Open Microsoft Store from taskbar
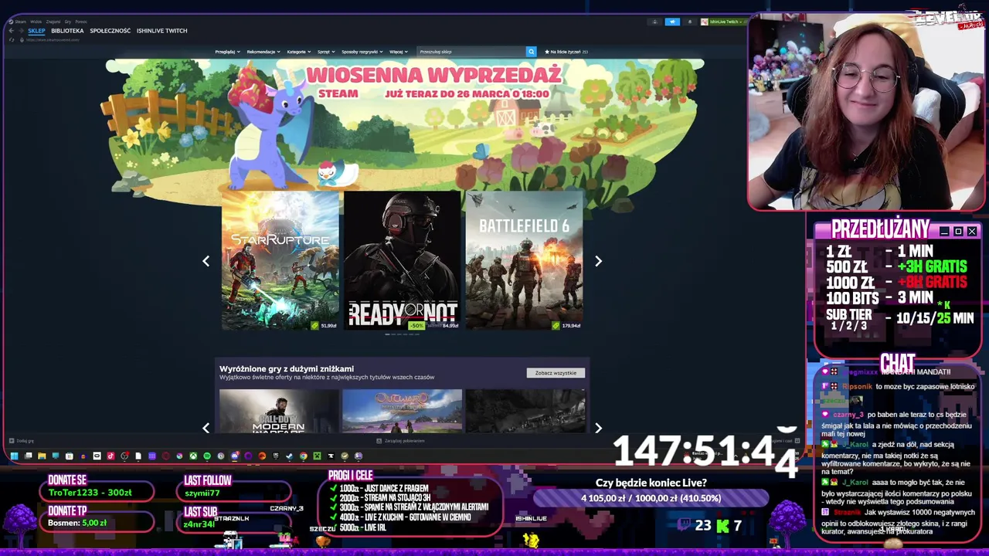 coord(69,456)
